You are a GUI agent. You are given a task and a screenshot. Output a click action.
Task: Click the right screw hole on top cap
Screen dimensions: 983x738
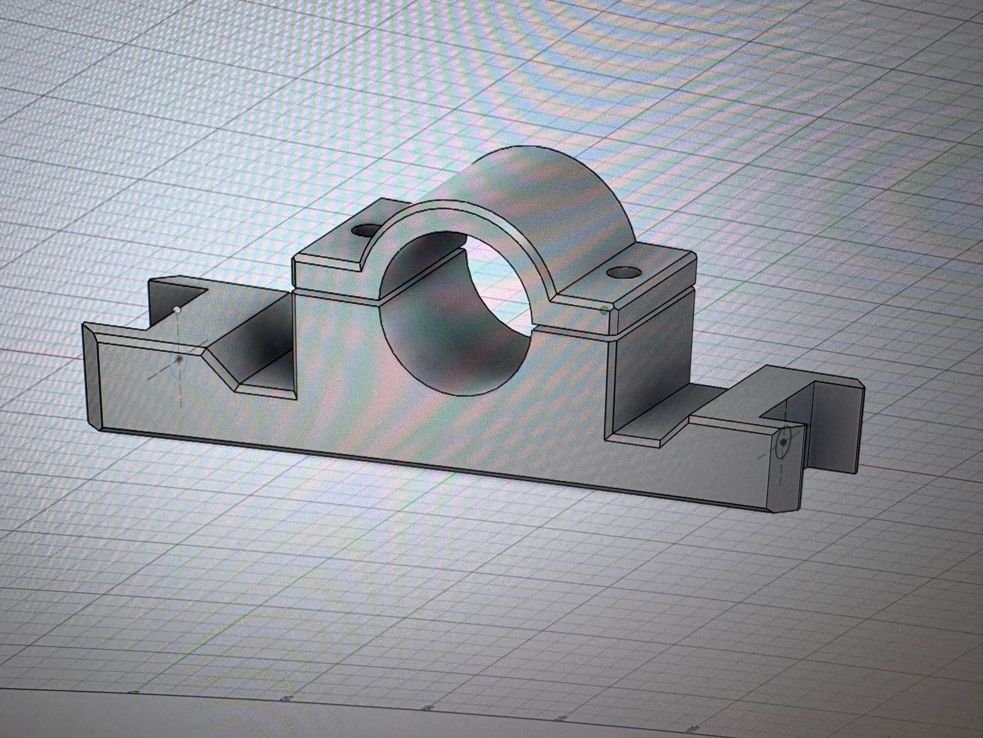(x=624, y=273)
